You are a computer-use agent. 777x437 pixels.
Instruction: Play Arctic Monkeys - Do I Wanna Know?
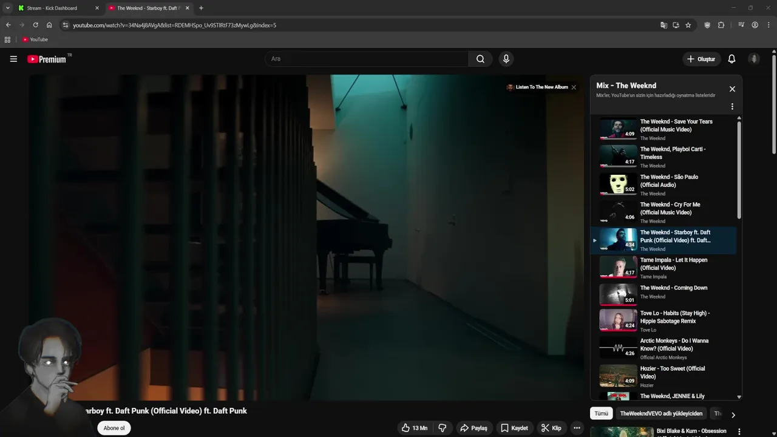click(x=663, y=348)
